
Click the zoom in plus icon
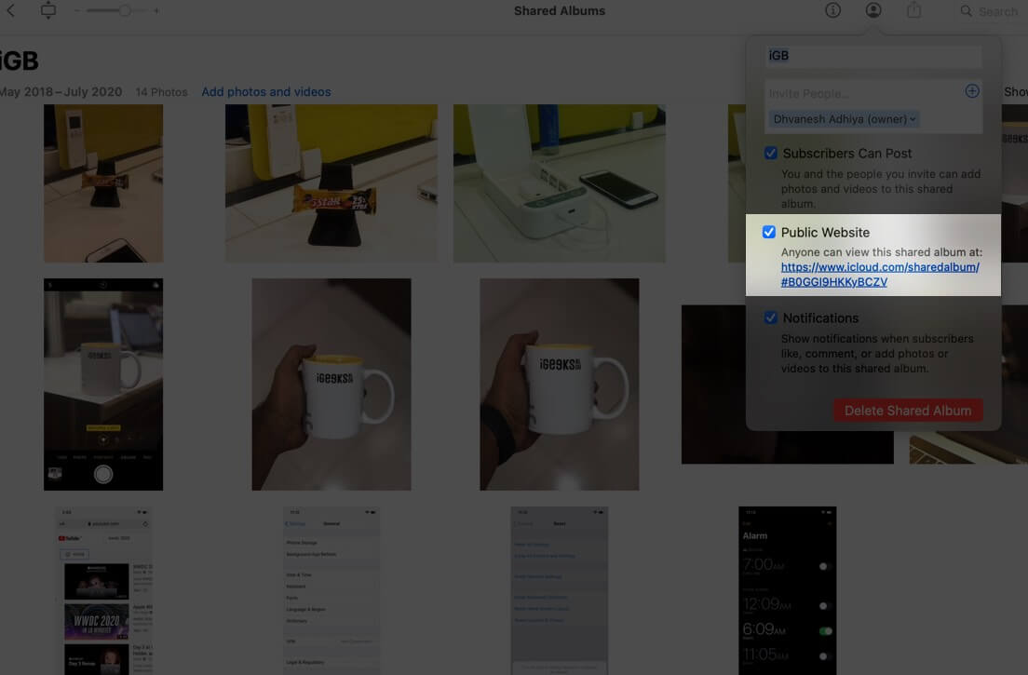[156, 10]
